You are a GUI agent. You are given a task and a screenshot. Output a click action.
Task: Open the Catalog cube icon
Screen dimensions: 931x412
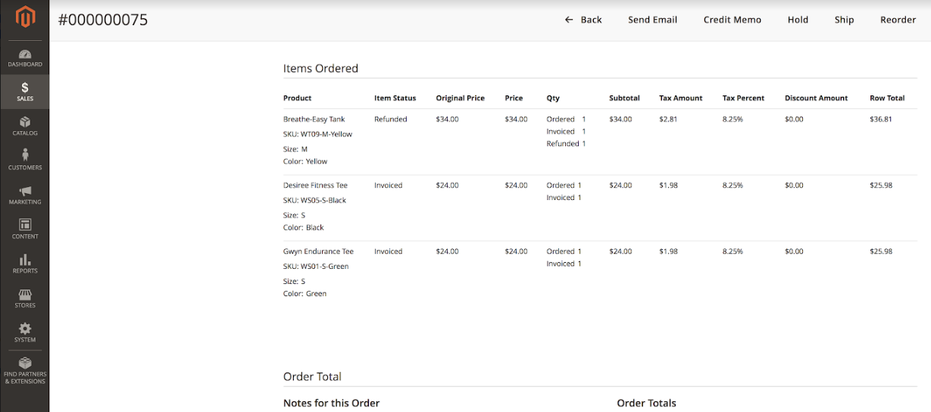pyautogui.click(x=25, y=123)
